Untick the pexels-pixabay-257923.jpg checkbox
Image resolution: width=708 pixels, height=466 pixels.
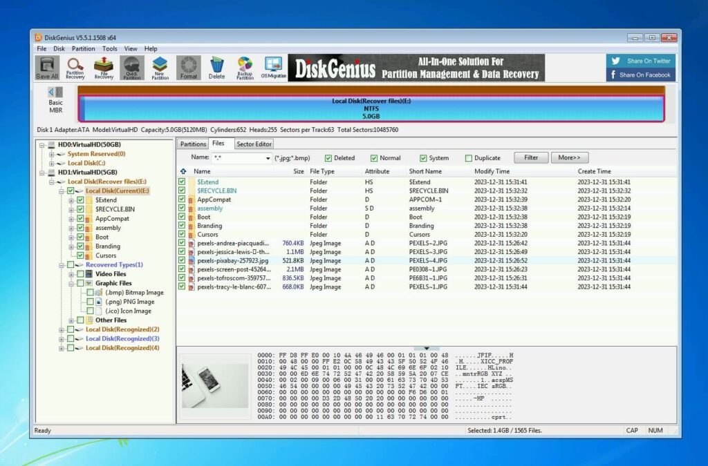[183, 260]
